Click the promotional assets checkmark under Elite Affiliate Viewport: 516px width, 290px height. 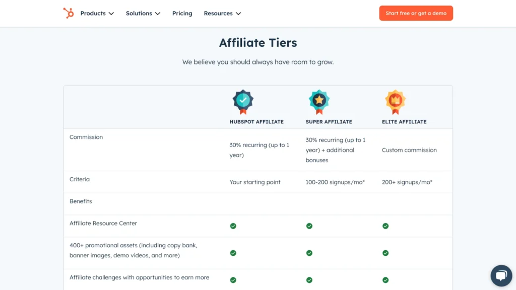click(x=385, y=253)
